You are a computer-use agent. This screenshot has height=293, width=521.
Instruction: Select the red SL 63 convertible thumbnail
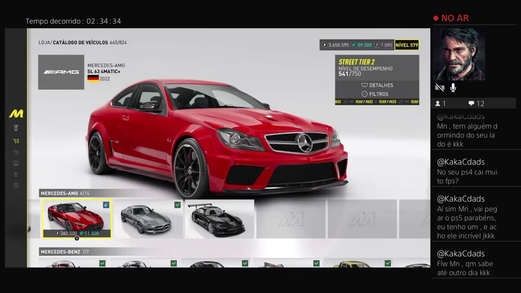point(77,219)
